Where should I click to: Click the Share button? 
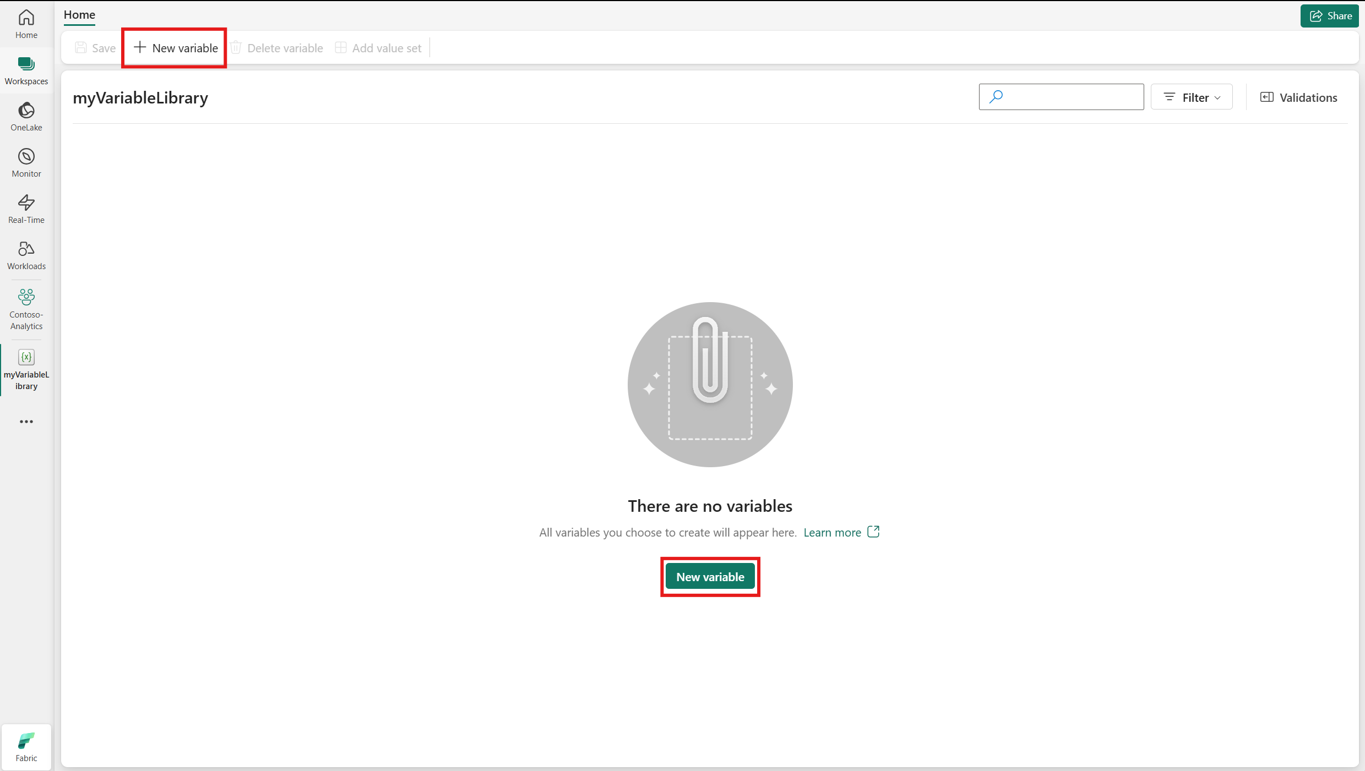tap(1330, 16)
